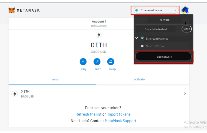Copy the Account 1 address icon
The image size is (207, 133).
point(105,26)
